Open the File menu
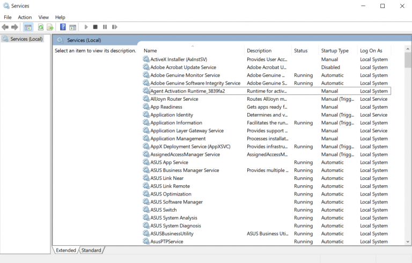 [8, 17]
